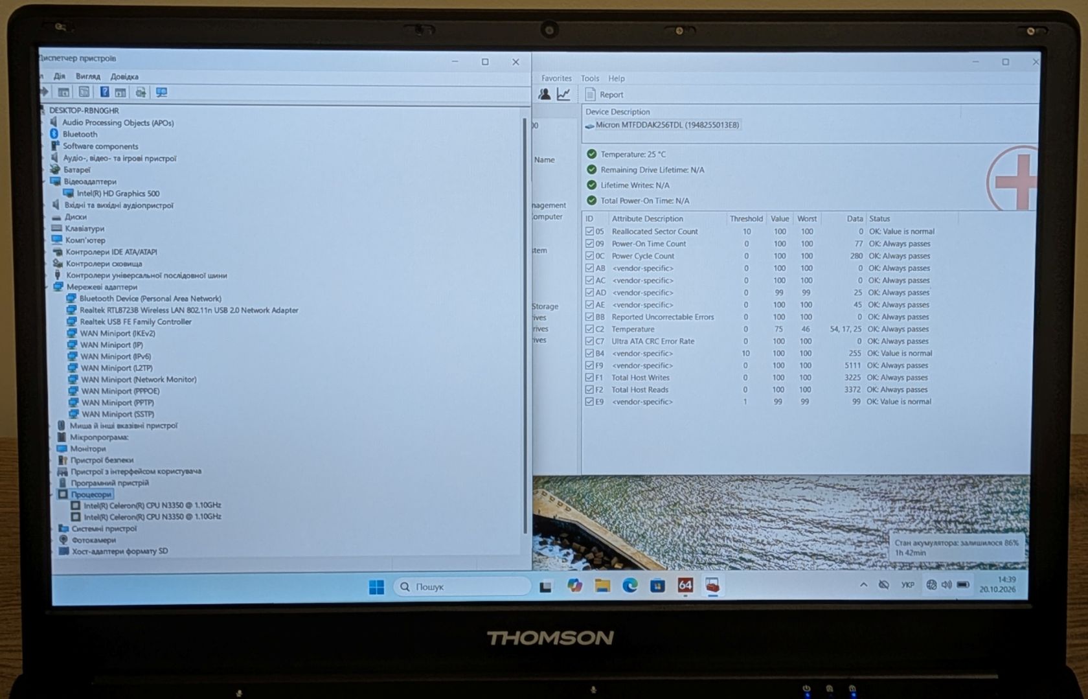Open Task View on the taskbar

546,586
